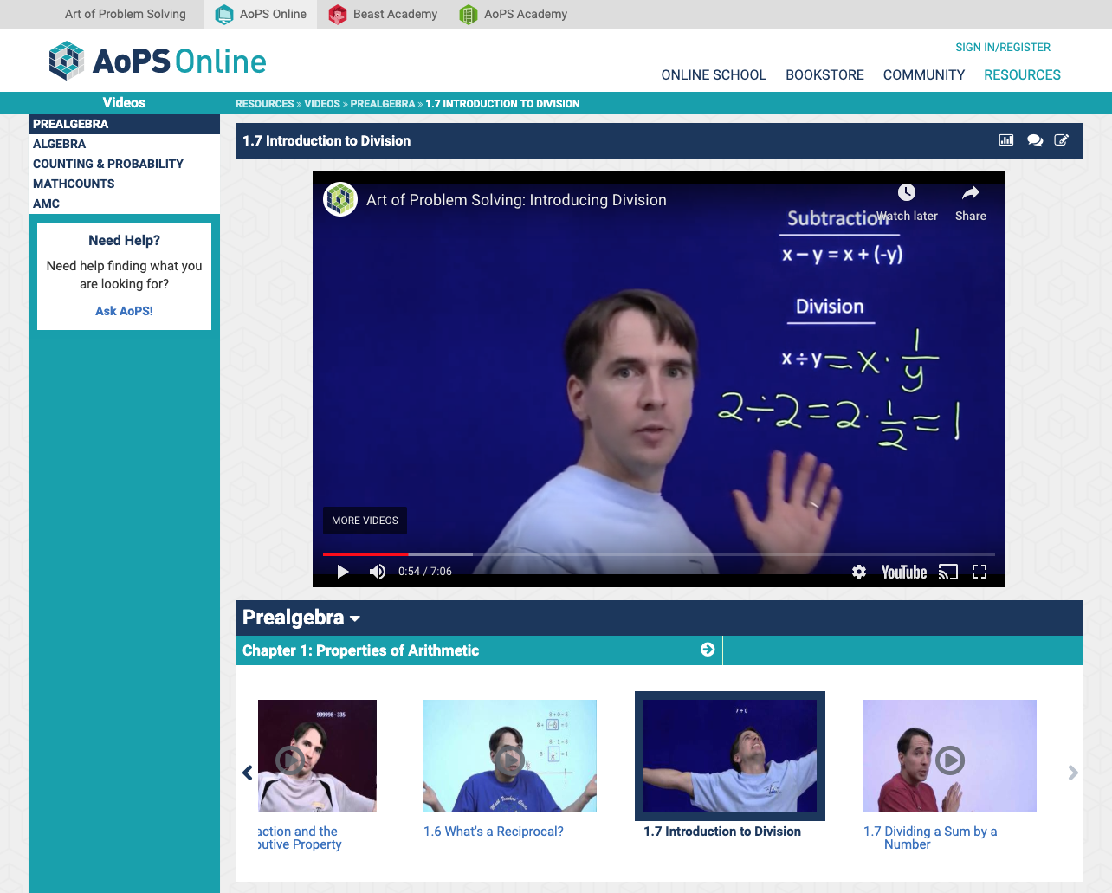Open discussion via the chat bubbles icon
This screenshot has height=893, width=1112.
coord(1035,139)
